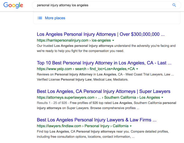Click the Harris result description snippet
Viewport: 184px width, 143px height.
click(106, 48)
